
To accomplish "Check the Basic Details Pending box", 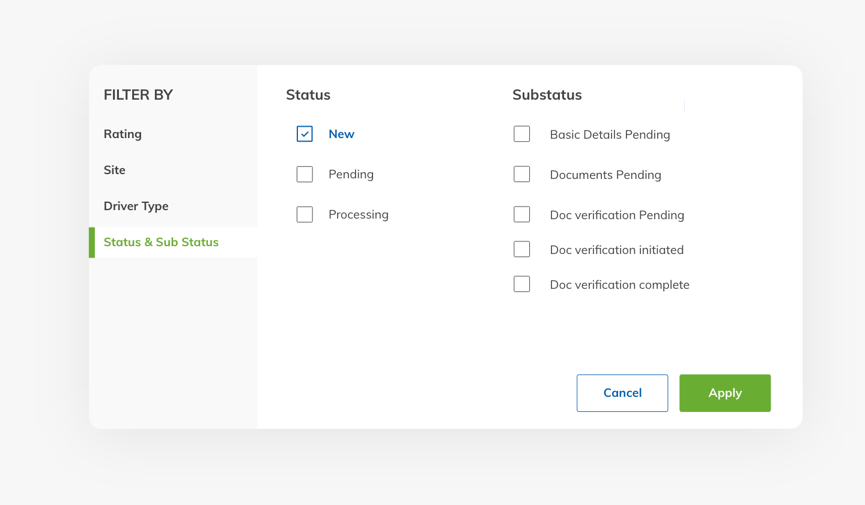I will (521, 134).
